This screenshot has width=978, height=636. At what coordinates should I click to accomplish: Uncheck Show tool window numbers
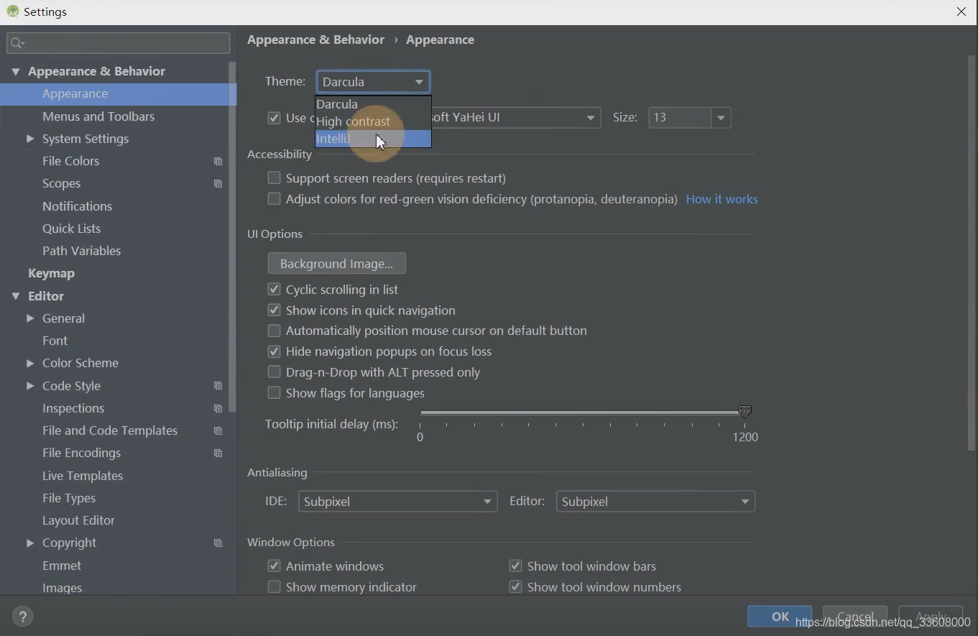[x=515, y=586]
